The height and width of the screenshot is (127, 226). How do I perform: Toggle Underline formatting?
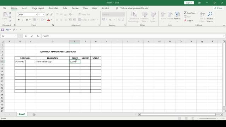pyautogui.click(x=27, y=20)
